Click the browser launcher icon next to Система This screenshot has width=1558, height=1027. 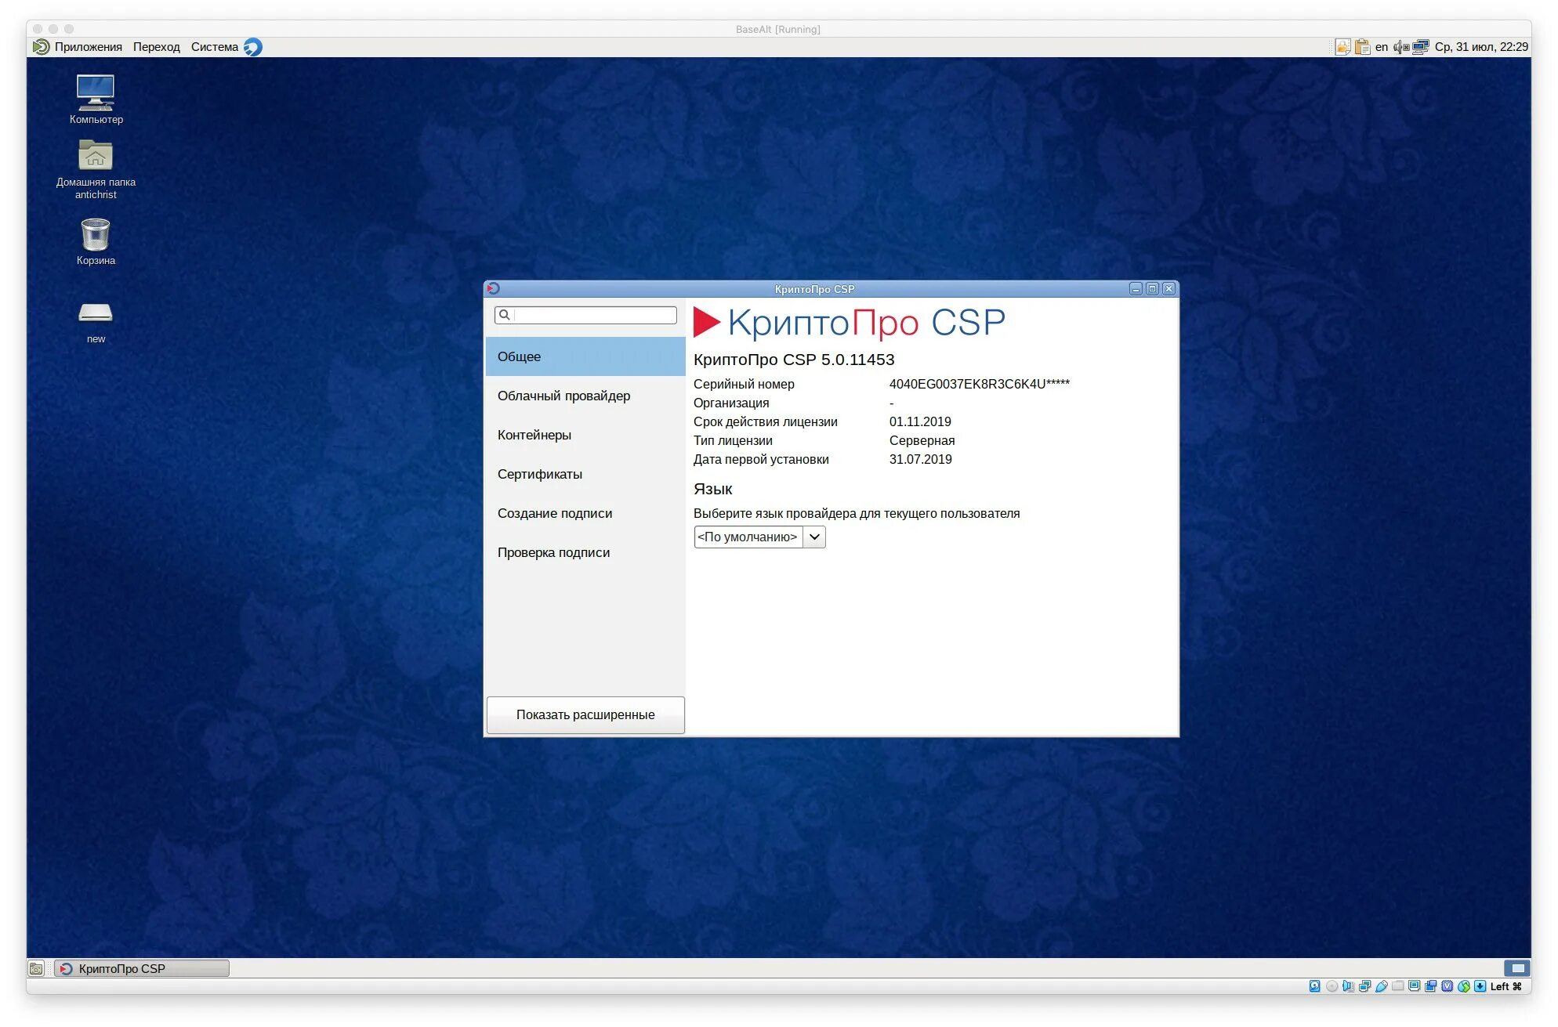(x=252, y=47)
